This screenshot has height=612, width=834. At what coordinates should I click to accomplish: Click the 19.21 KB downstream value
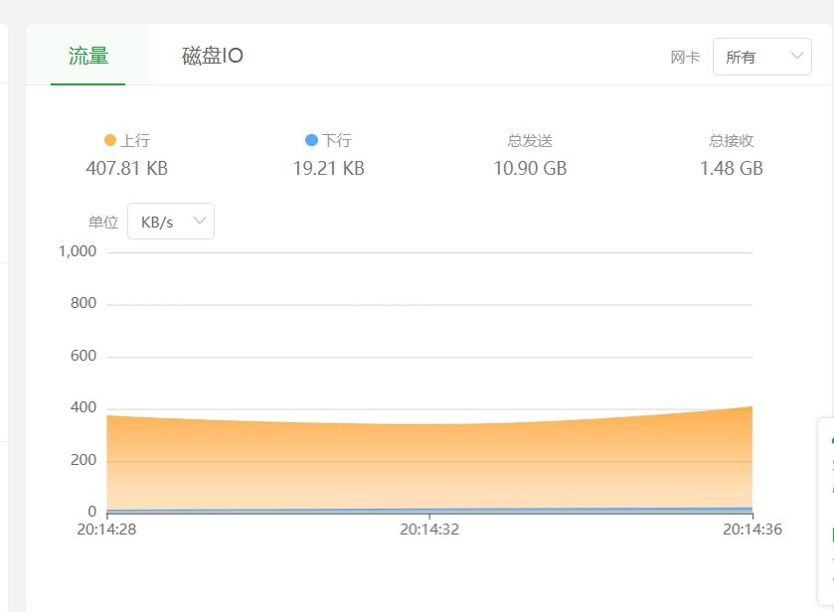point(329,169)
